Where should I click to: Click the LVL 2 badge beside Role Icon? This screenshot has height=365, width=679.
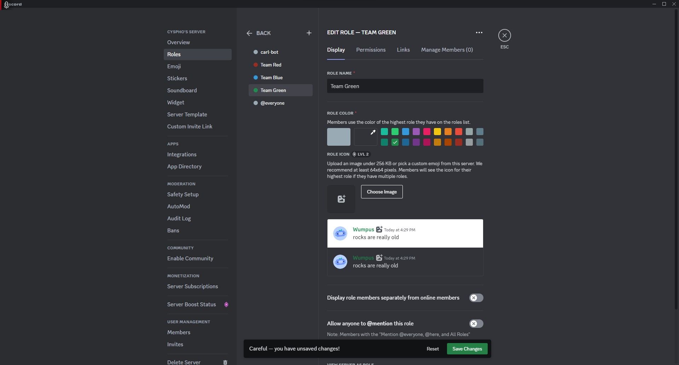pyautogui.click(x=361, y=154)
